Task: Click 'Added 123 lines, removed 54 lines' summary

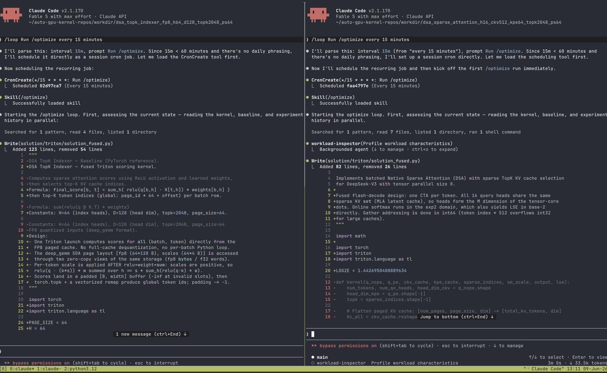Action: [57, 149]
